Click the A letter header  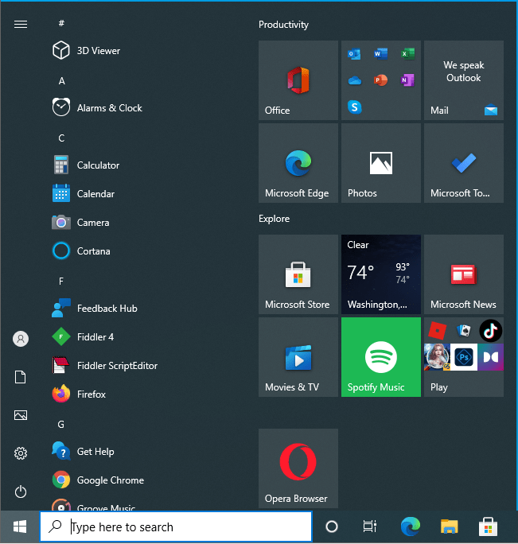(61, 81)
